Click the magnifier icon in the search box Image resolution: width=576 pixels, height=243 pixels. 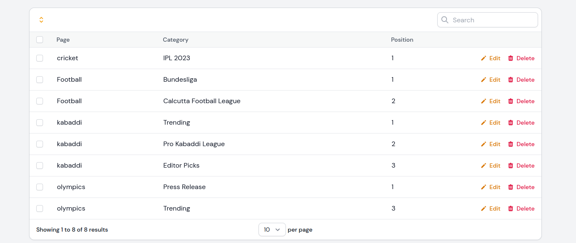(x=445, y=20)
